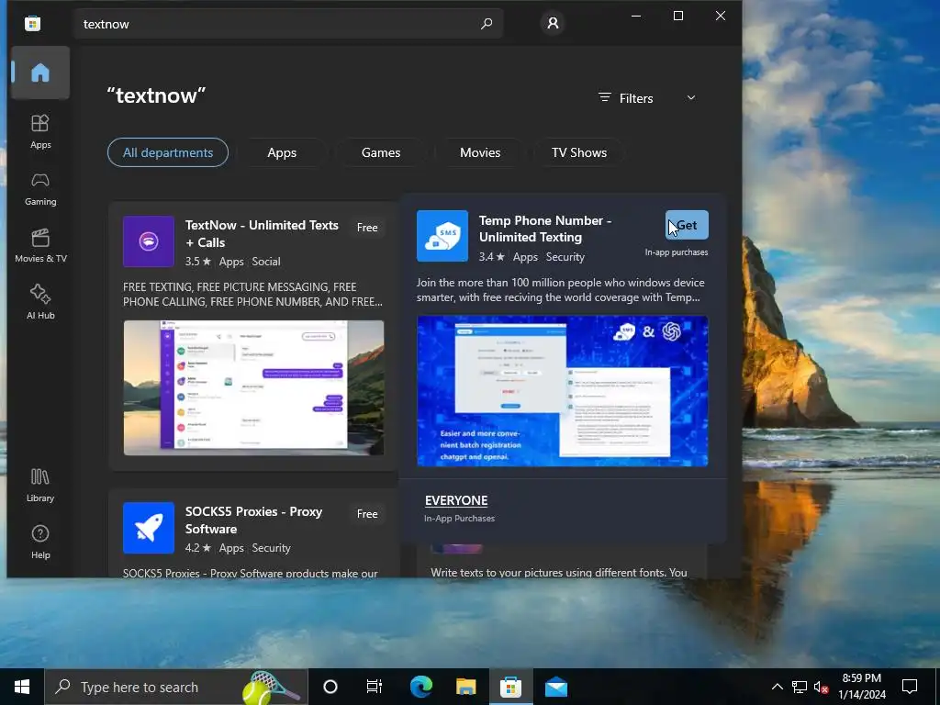
Task: Open Temp Phone Number - Unlimited Texting title
Action: tap(545, 229)
